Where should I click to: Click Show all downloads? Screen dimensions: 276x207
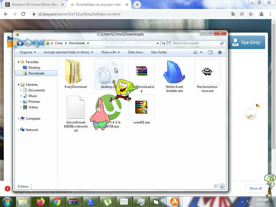coord(256,188)
